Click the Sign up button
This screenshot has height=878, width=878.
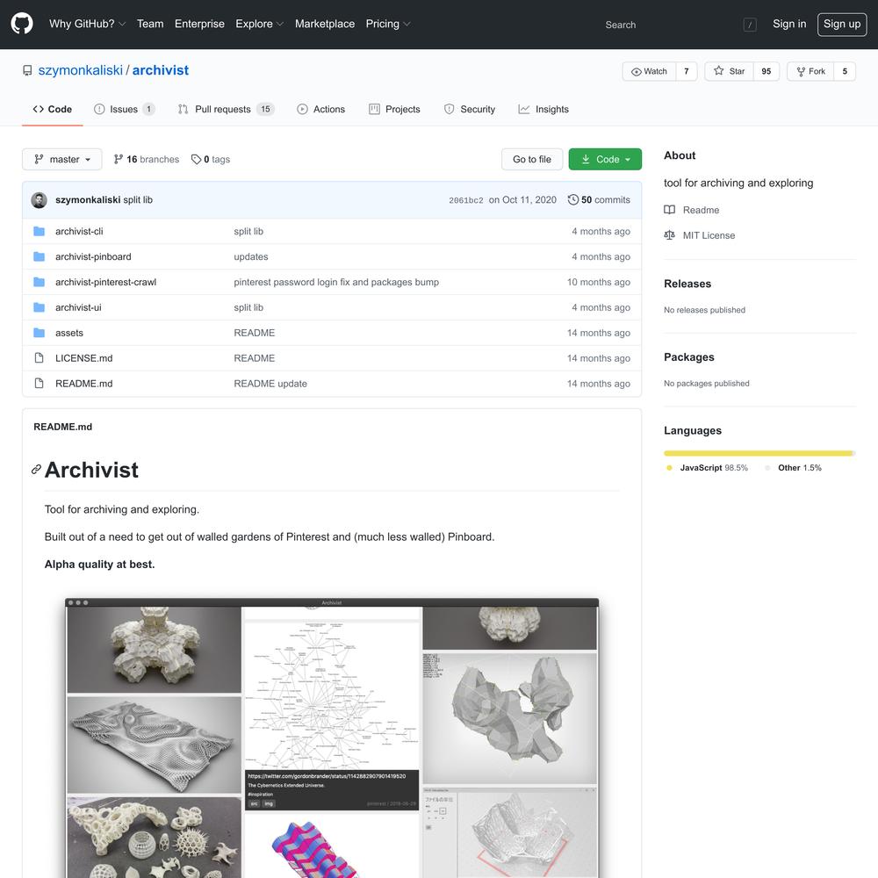tap(842, 24)
